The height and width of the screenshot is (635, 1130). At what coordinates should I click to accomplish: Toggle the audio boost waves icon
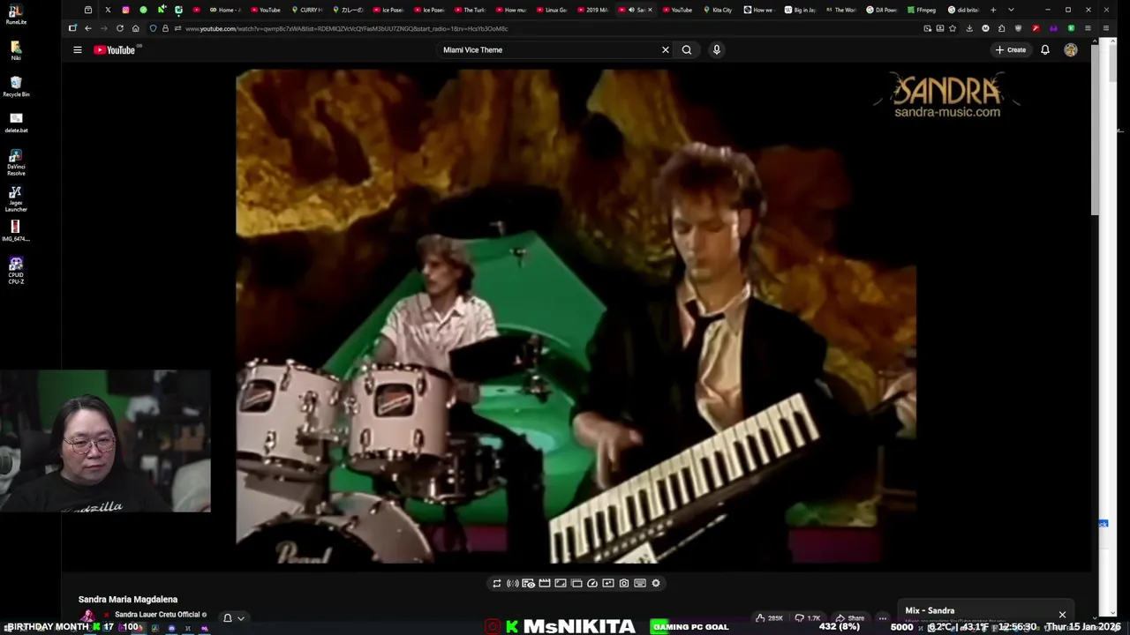point(513,584)
